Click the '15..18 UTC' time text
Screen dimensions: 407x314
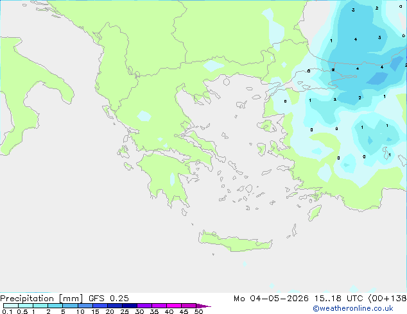tap(339, 299)
